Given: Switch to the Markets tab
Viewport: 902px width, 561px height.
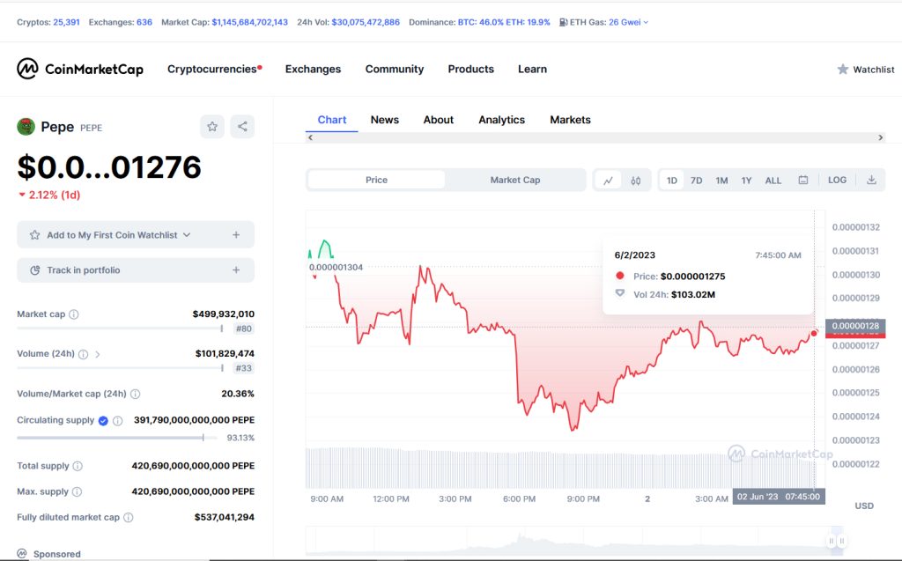Looking at the screenshot, I should pyautogui.click(x=570, y=120).
